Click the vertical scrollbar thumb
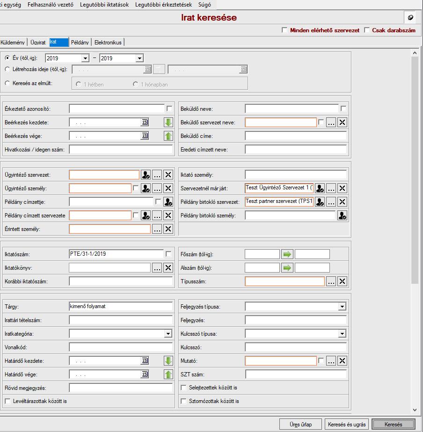 [x=415, y=170]
